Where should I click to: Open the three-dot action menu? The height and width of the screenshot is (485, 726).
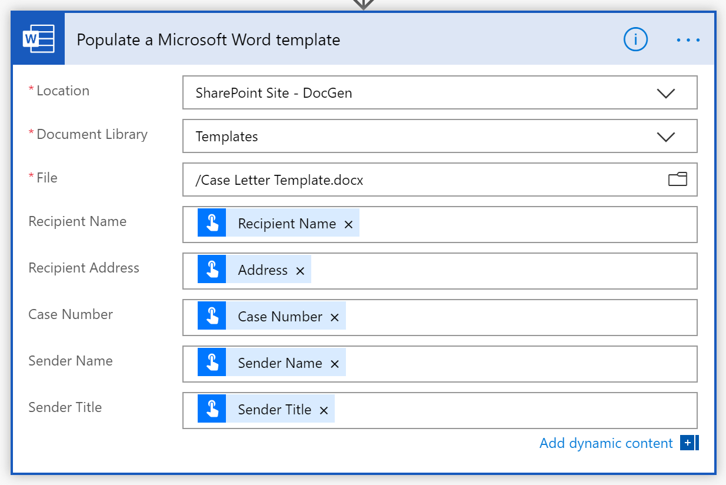pyautogui.click(x=688, y=40)
